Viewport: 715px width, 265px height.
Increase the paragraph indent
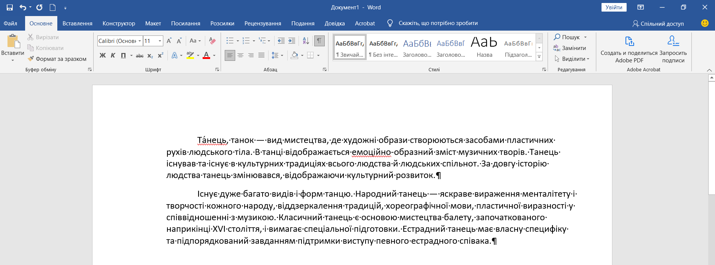point(292,41)
